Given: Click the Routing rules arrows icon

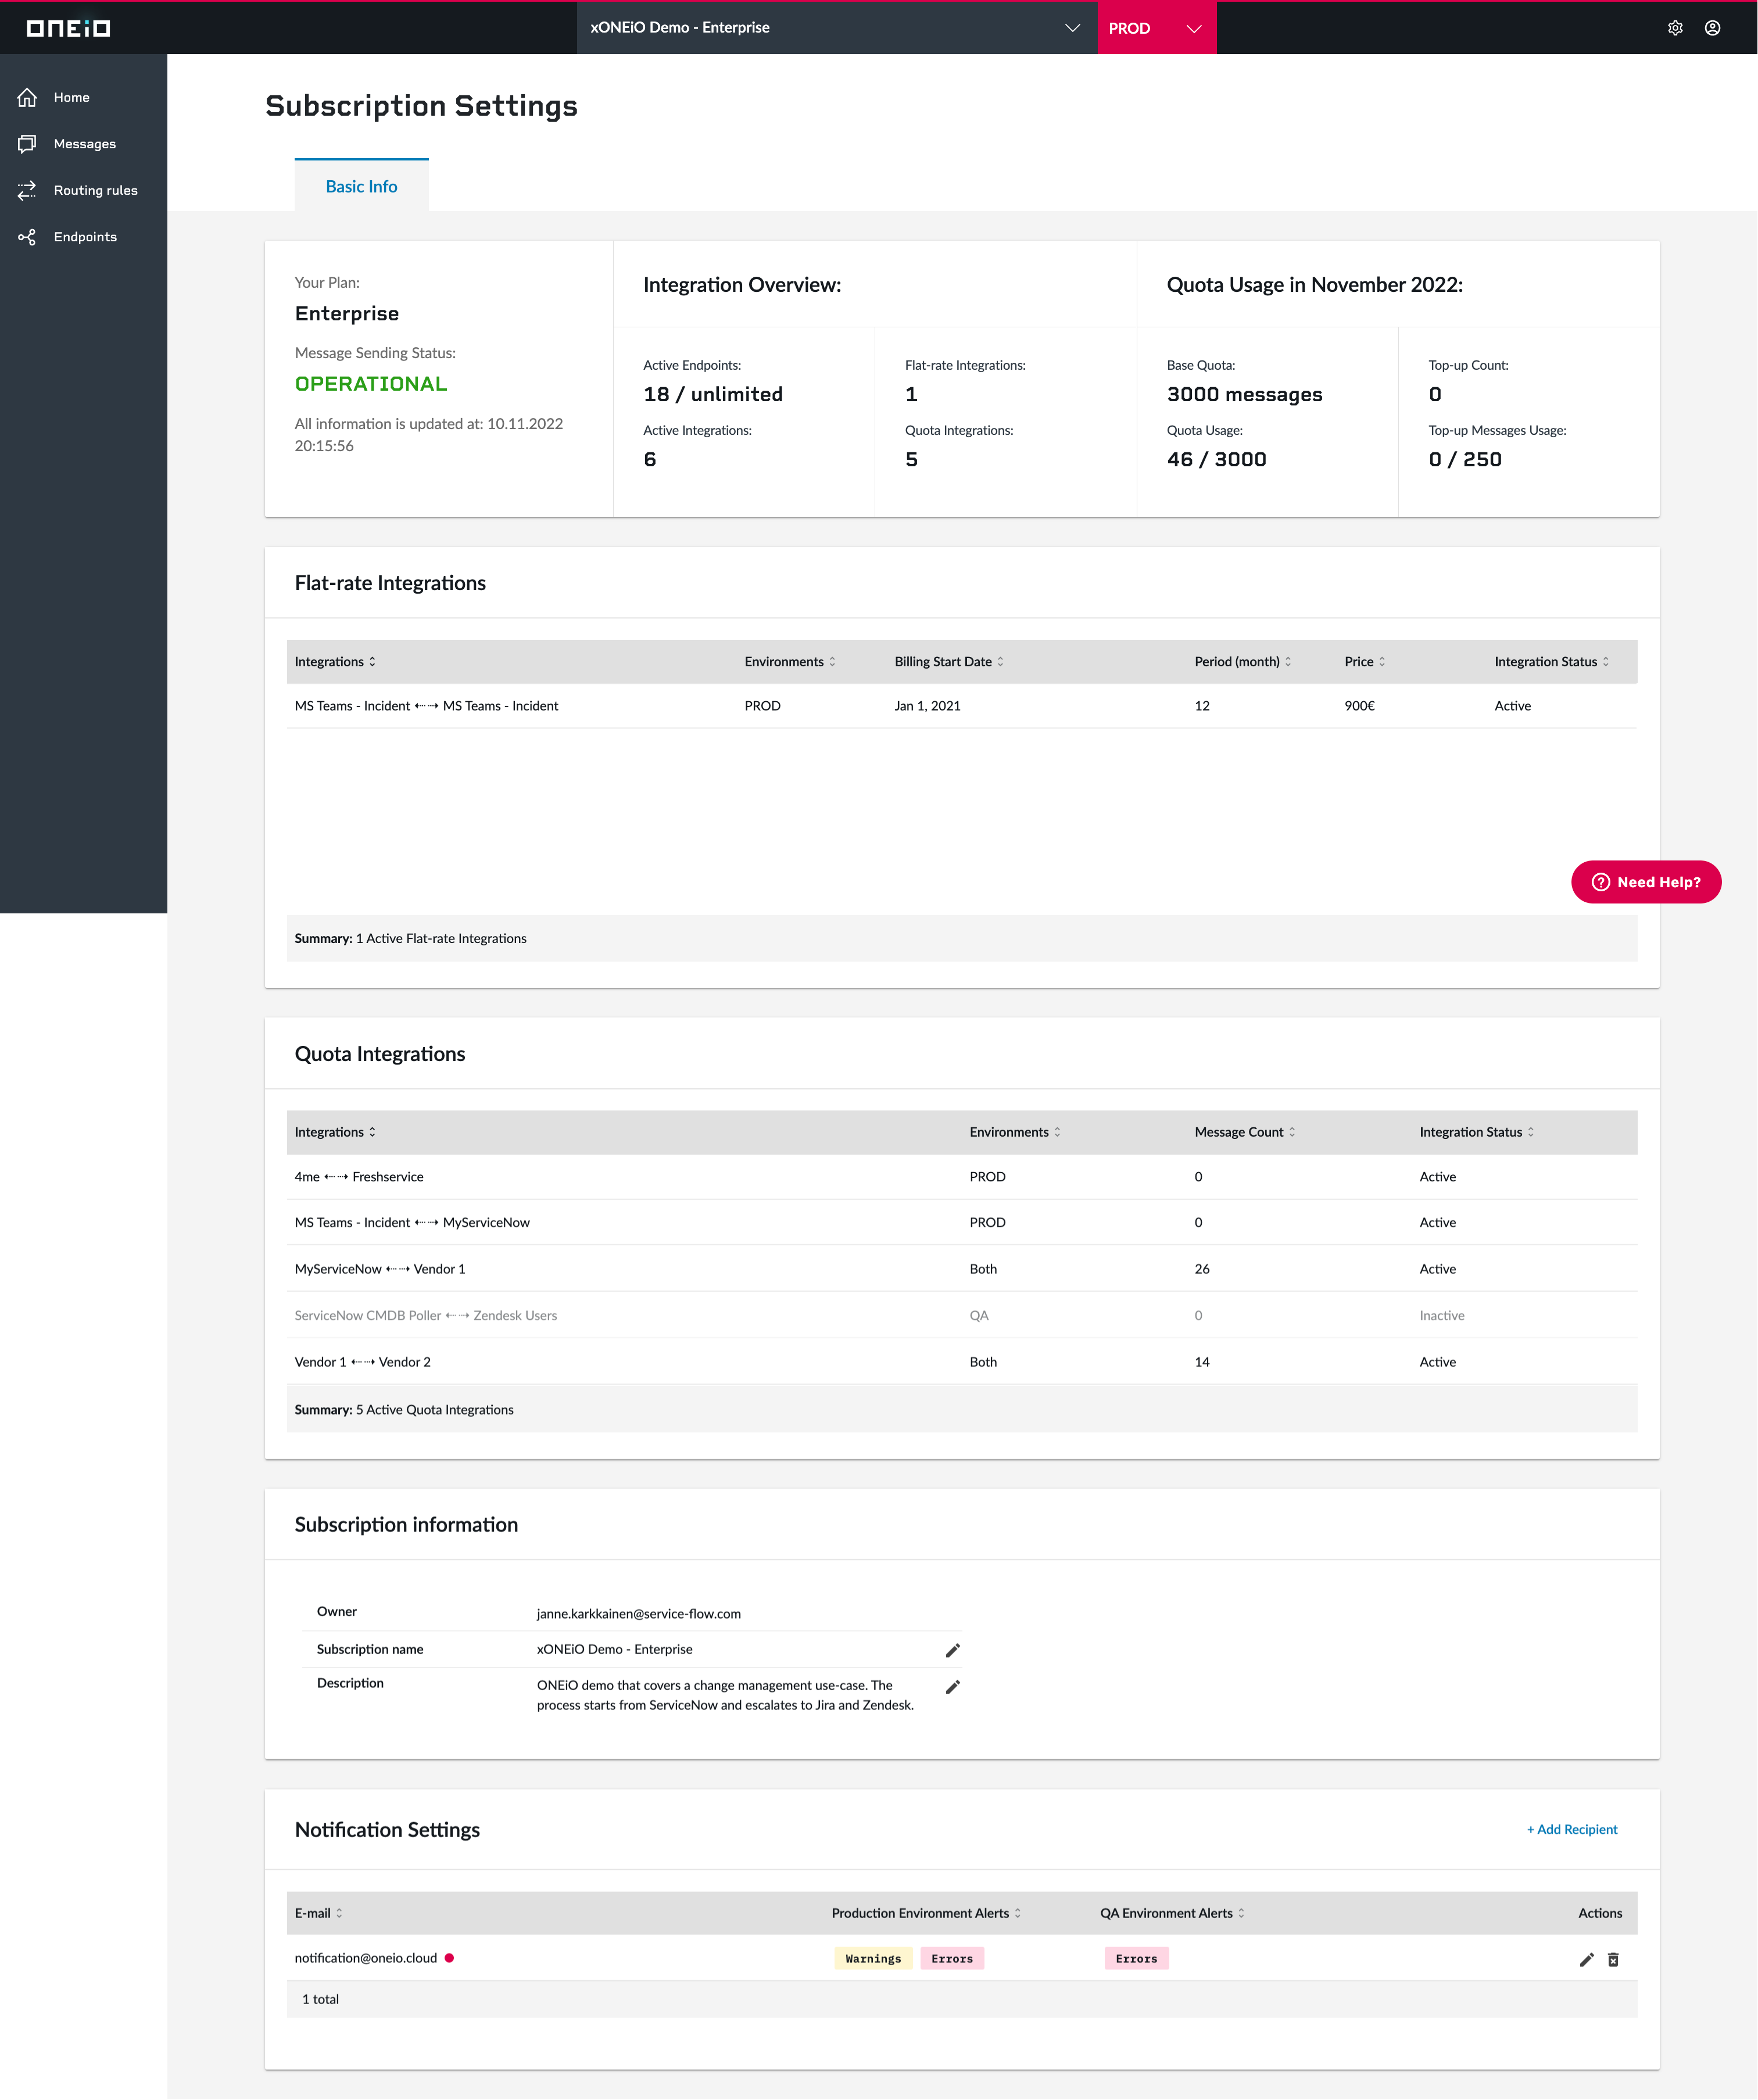Looking at the screenshot, I should click(27, 190).
